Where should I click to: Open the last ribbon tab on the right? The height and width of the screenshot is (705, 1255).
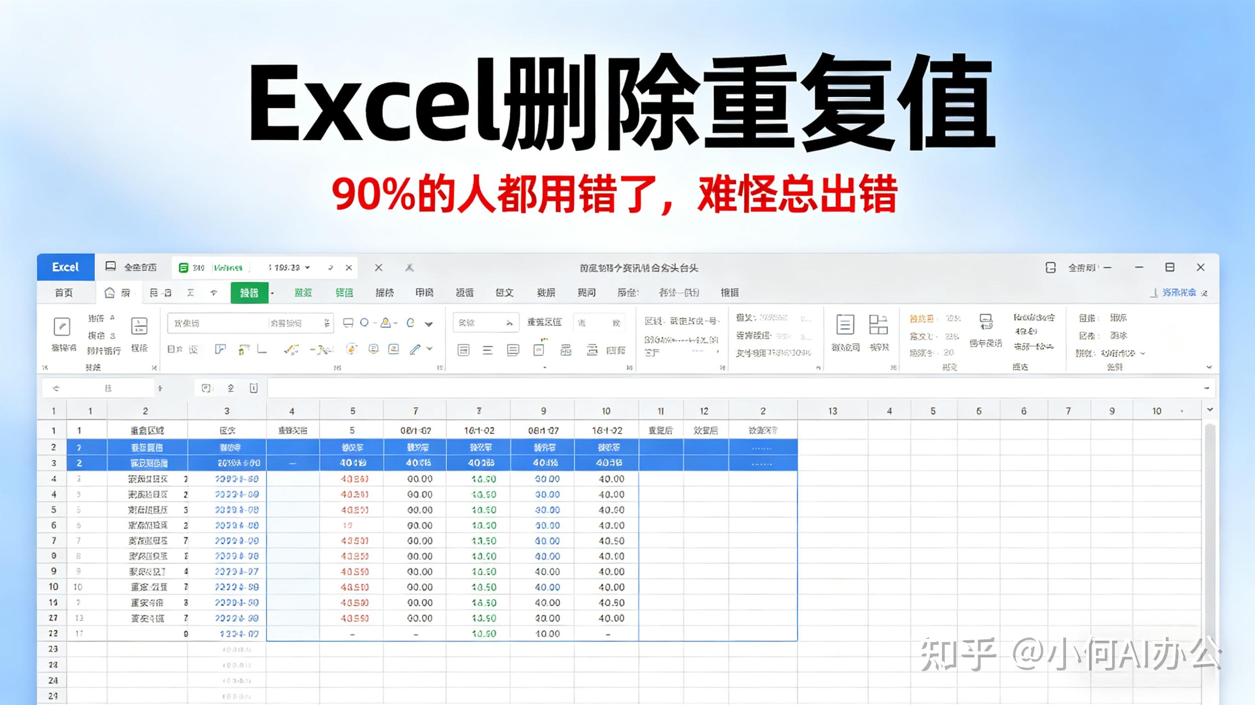coord(729,293)
